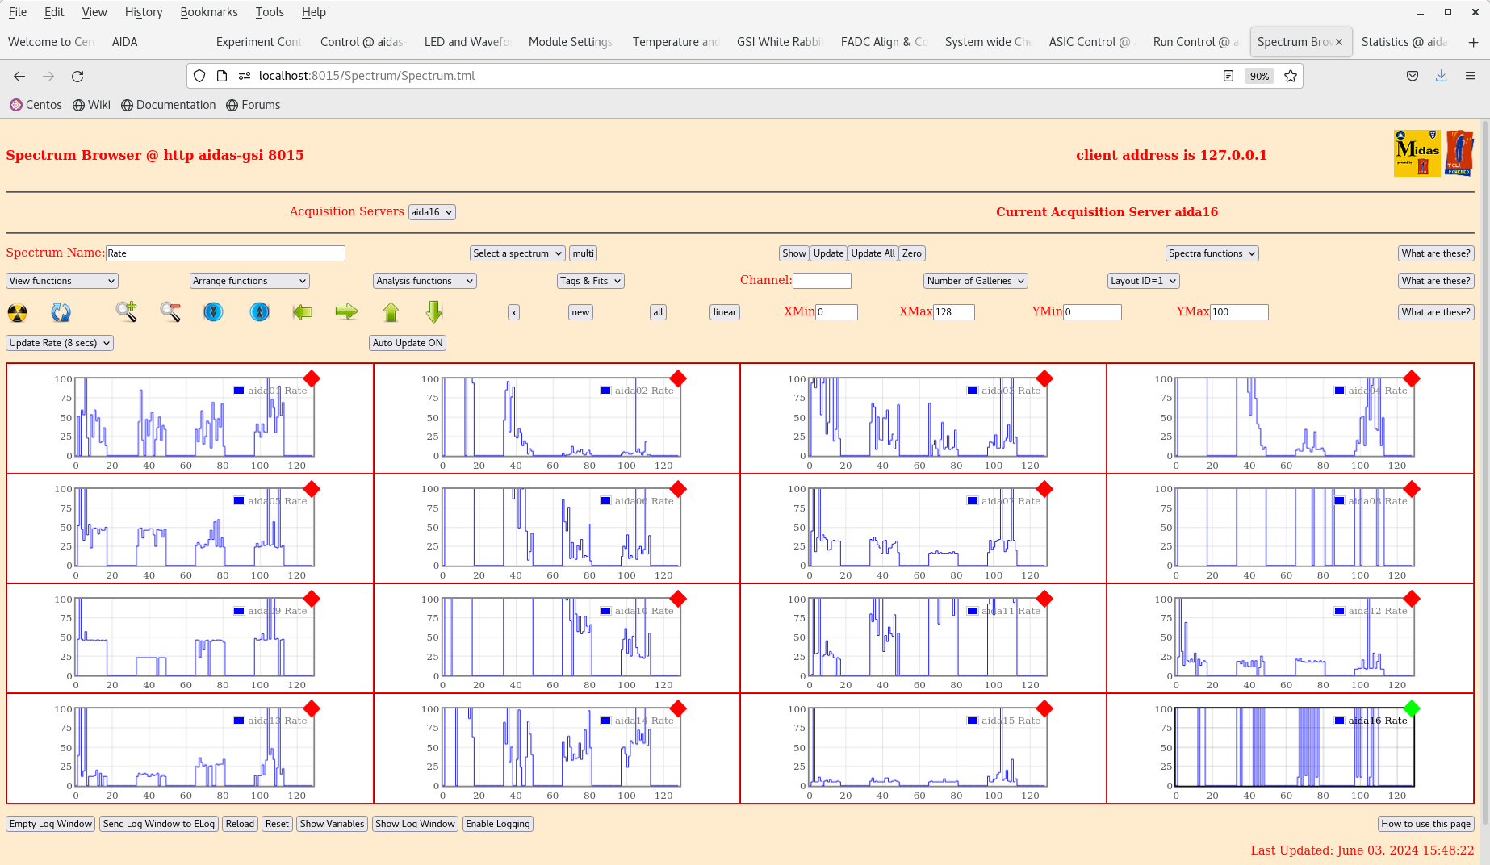Toggle the green diamond on aida16 Rate
Screen dimensions: 1490x865
[x=1412, y=708]
